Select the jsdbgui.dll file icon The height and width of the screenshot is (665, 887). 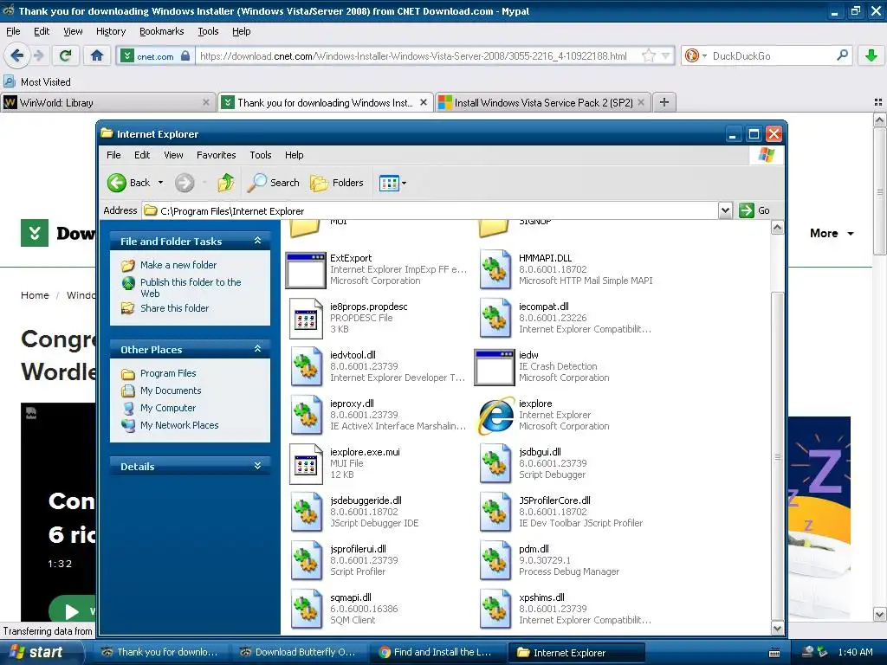point(495,464)
